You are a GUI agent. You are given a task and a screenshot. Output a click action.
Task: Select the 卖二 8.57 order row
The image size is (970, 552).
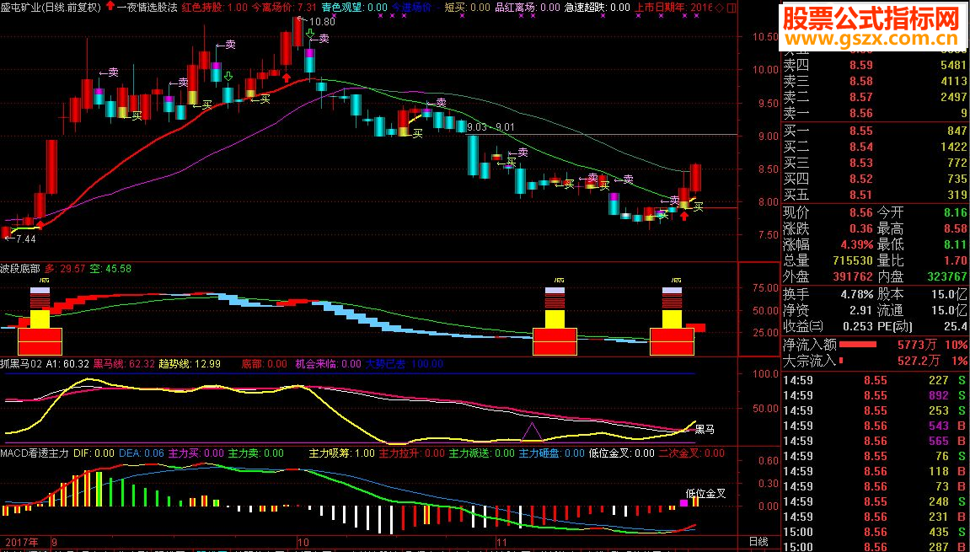click(875, 97)
